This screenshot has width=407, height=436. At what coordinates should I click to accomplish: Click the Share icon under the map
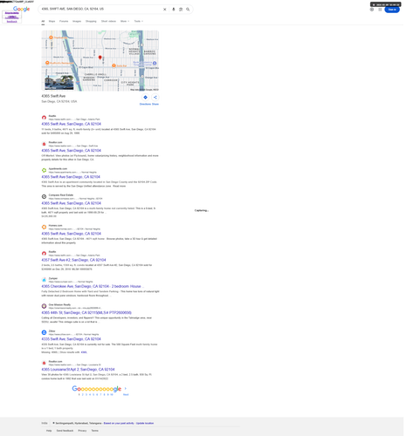(x=155, y=98)
